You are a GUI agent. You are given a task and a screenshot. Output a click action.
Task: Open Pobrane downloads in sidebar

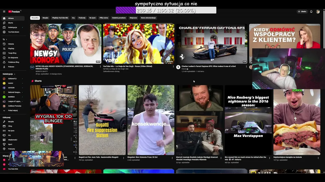click(13, 67)
